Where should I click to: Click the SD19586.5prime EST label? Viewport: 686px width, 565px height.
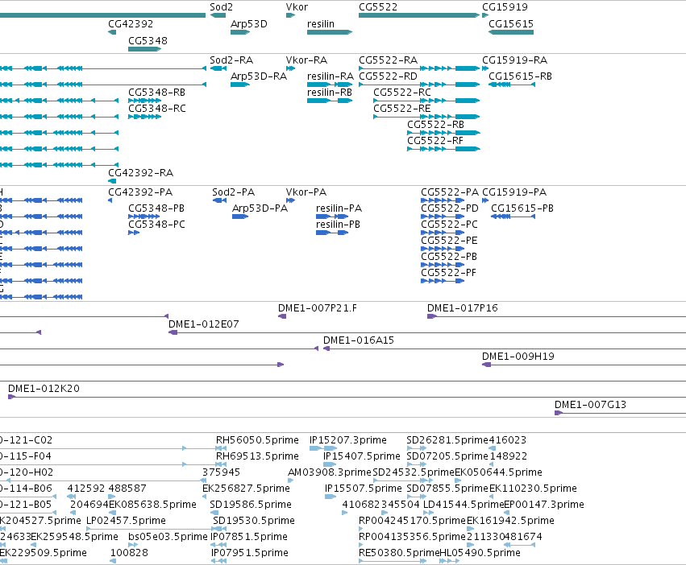pos(250,505)
